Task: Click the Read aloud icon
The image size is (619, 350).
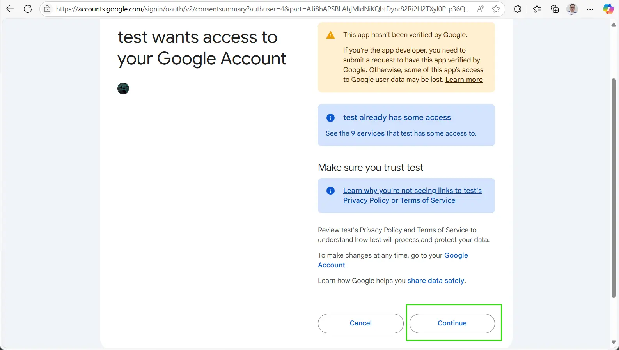Action: (481, 9)
